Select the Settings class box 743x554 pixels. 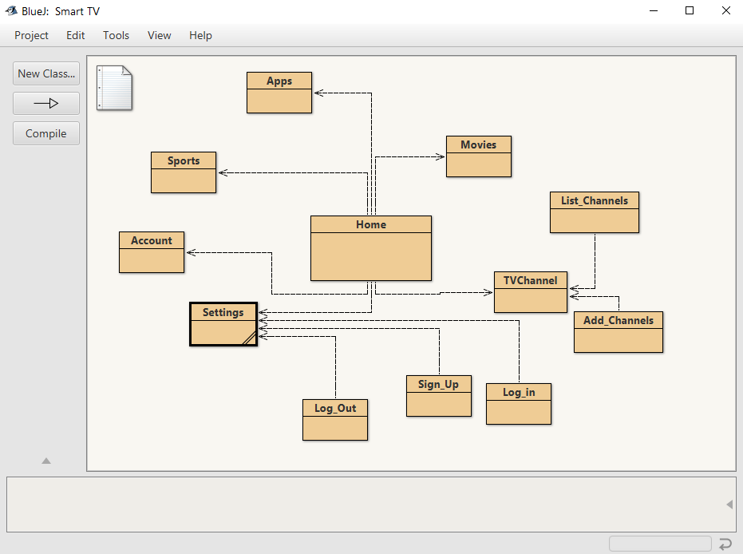[x=223, y=324]
